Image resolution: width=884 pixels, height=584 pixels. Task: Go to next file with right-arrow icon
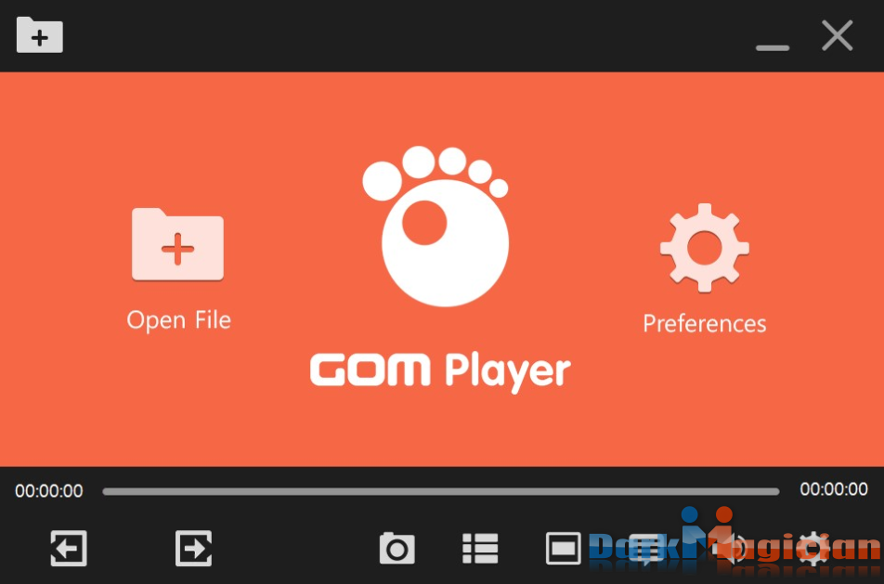193,548
